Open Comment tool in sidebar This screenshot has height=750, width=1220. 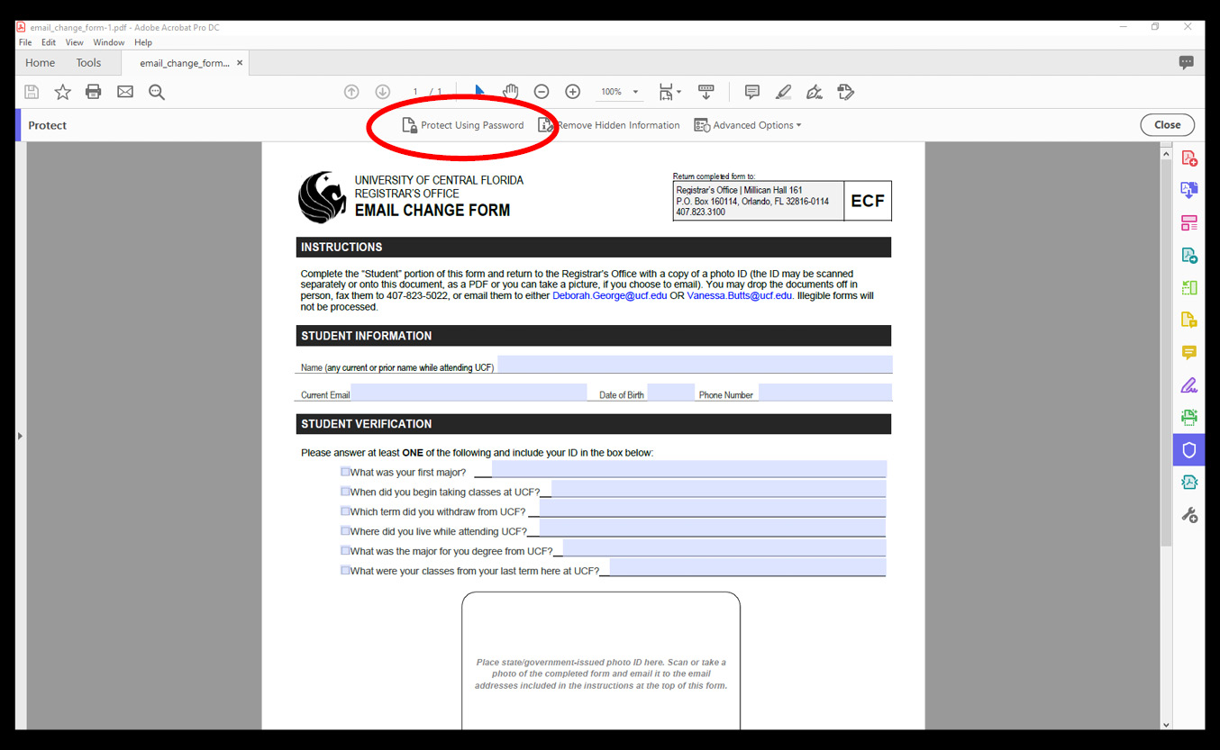(x=1189, y=353)
